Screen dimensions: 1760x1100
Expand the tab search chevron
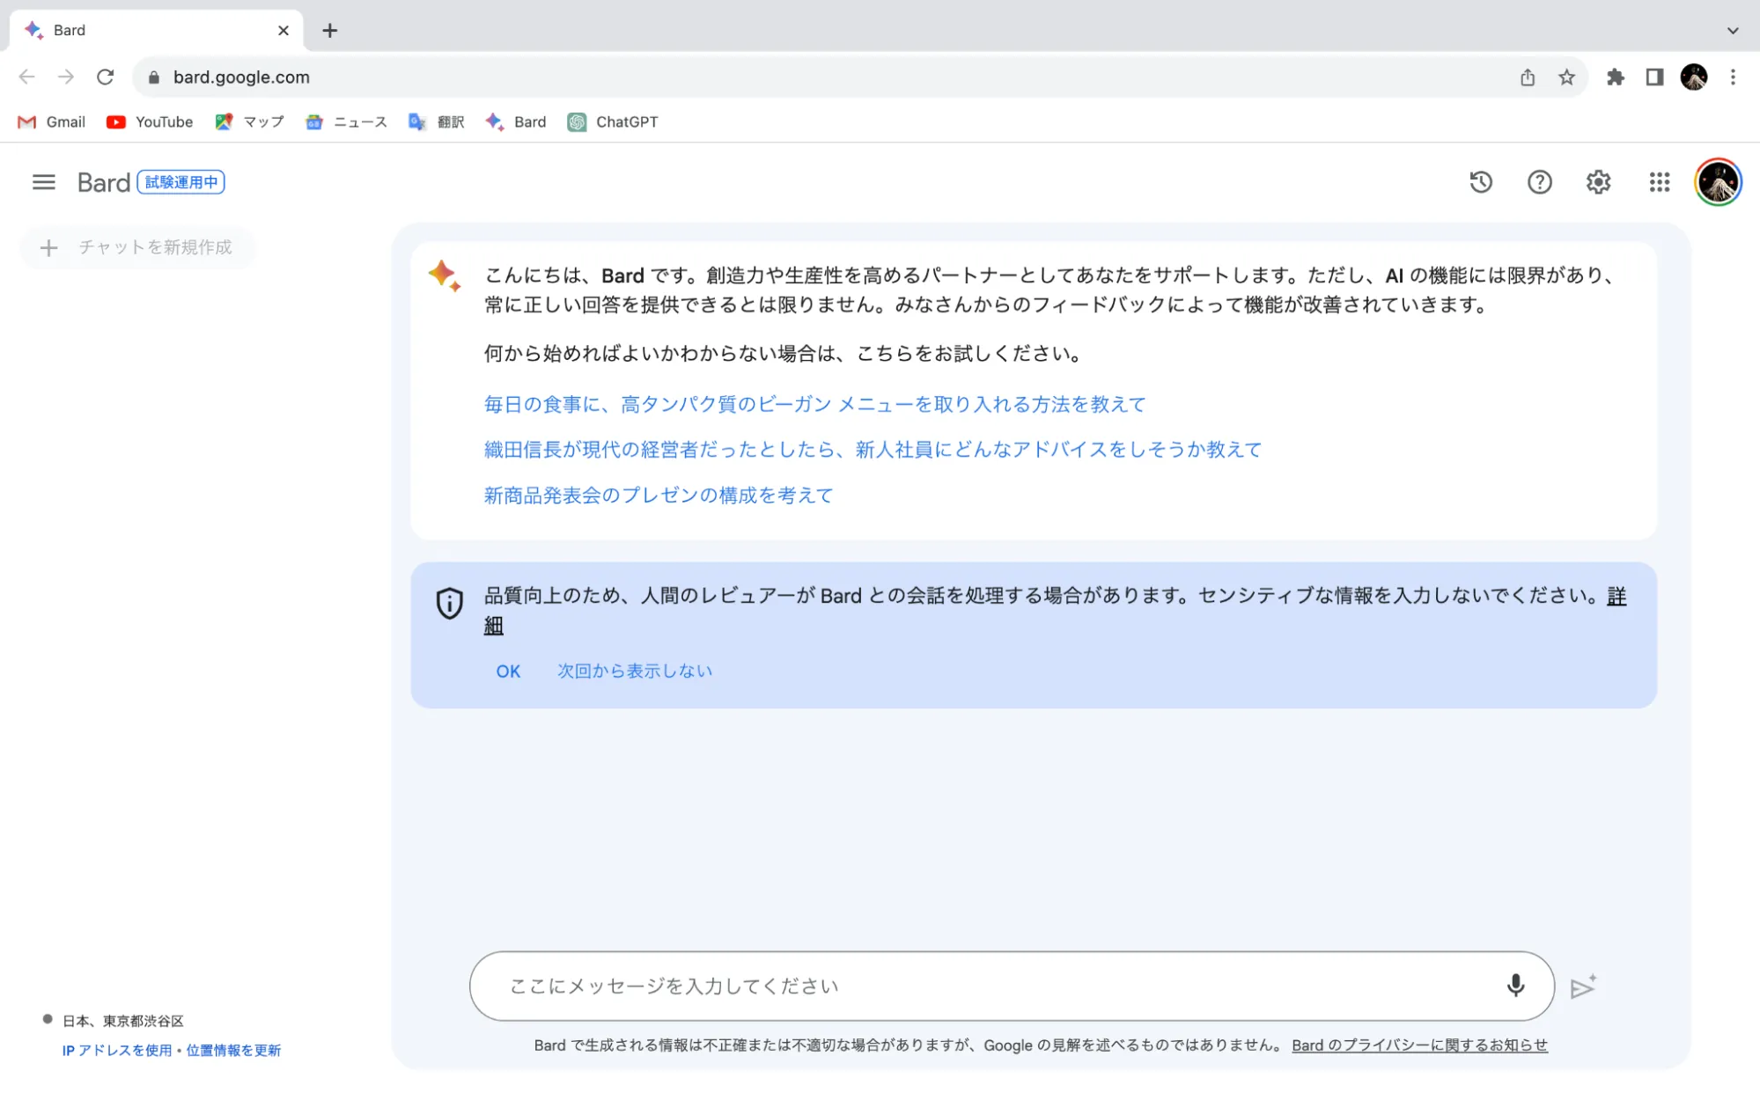[1732, 31]
